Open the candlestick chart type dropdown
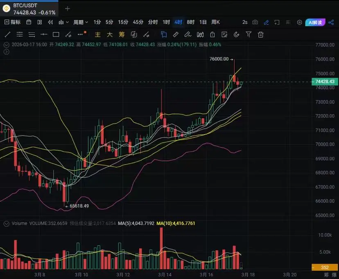339x279 pixels. tap(63, 22)
